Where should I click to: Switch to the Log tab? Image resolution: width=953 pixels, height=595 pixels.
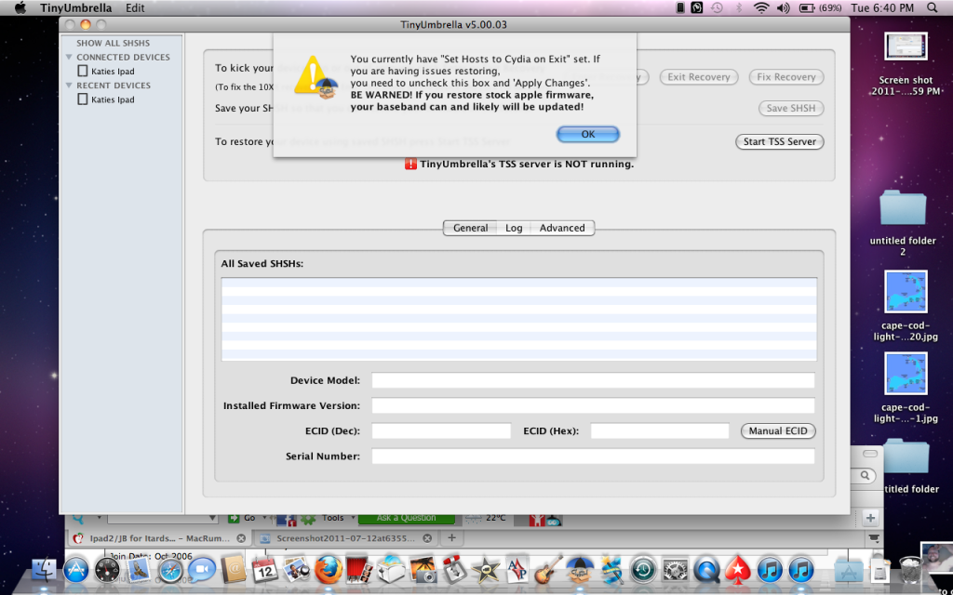point(514,228)
